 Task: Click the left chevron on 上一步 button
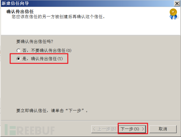pos(94,129)
